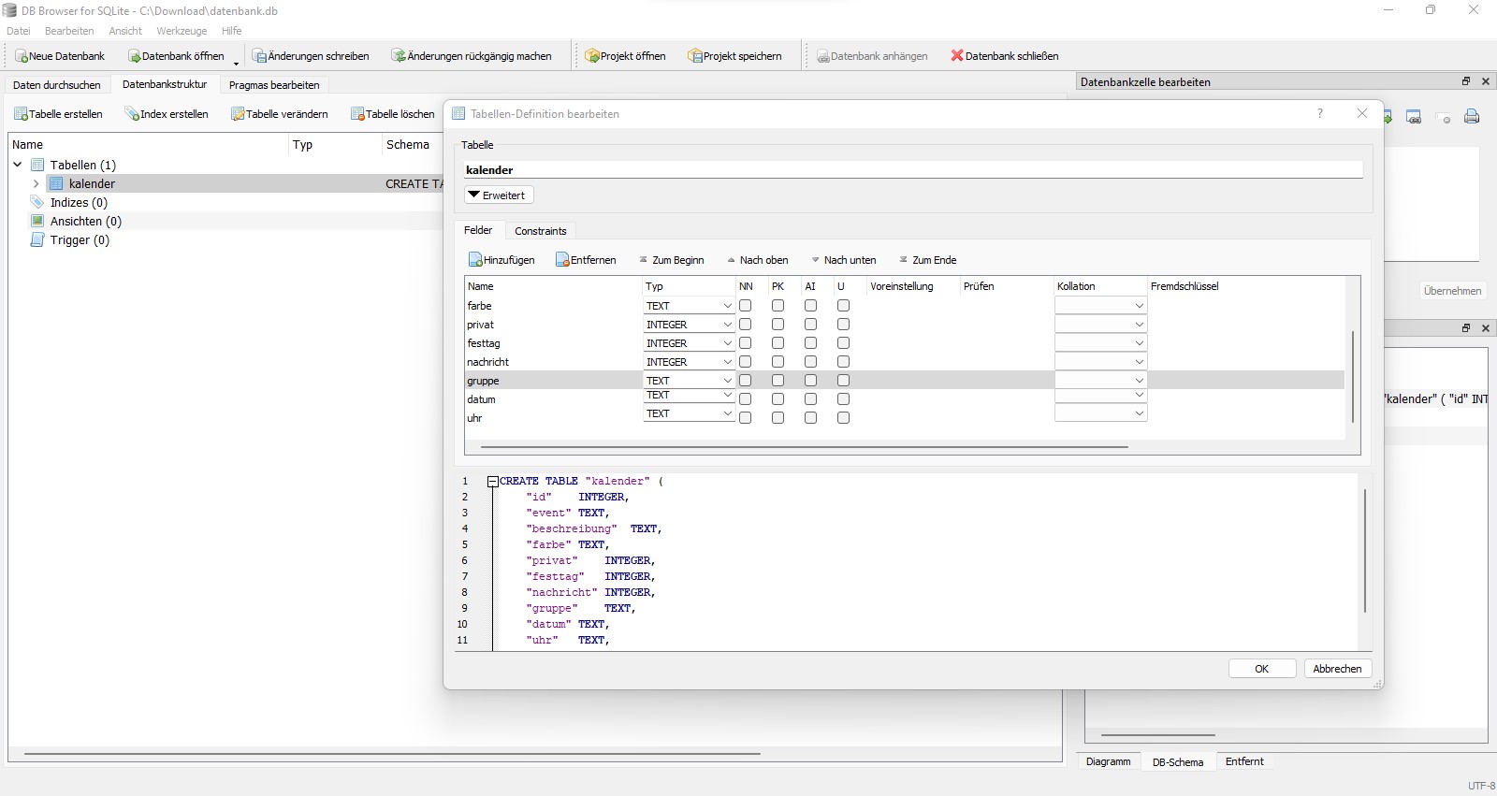The width and height of the screenshot is (1497, 796).
Task: Switch to the Constraints tab
Action: tap(540, 231)
